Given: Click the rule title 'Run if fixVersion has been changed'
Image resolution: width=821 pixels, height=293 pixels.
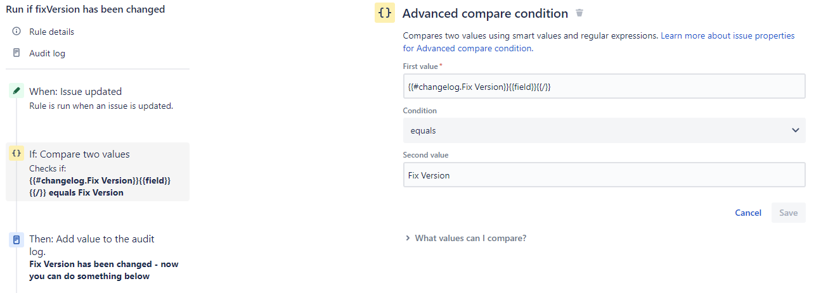Looking at the screenshot, I should [x=85, y=9].
